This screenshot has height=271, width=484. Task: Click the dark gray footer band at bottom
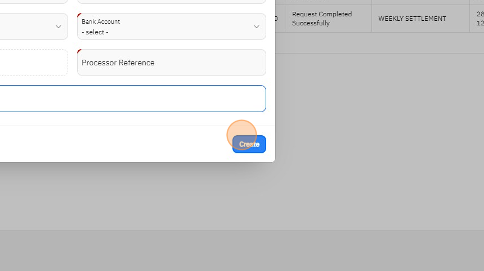point(242,251)
